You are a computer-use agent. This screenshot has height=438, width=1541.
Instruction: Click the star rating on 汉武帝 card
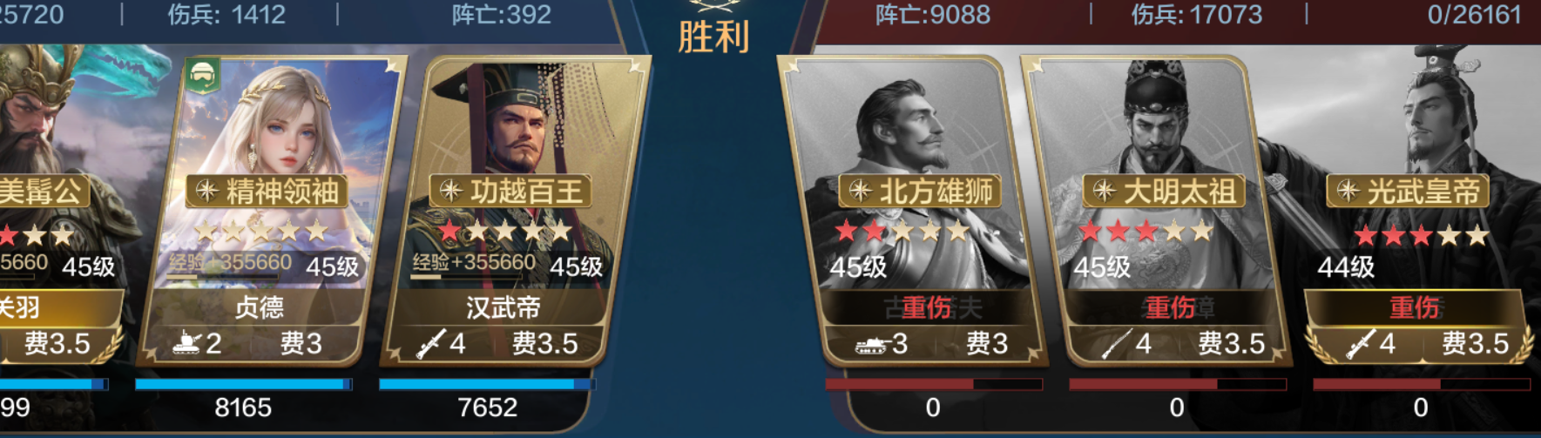click(505, 231)
